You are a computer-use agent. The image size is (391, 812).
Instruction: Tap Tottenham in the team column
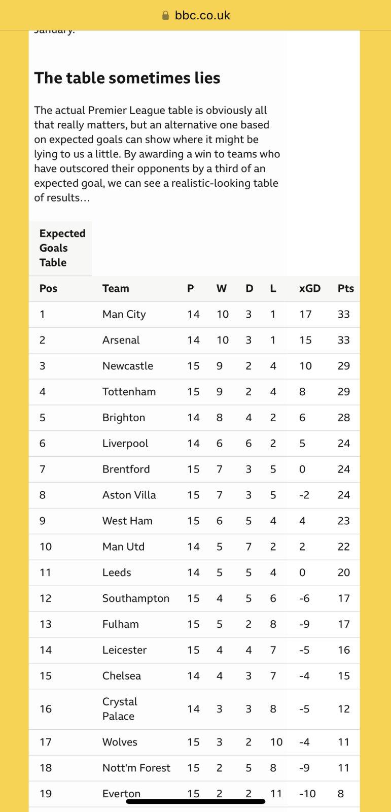[x=129, y=392]
